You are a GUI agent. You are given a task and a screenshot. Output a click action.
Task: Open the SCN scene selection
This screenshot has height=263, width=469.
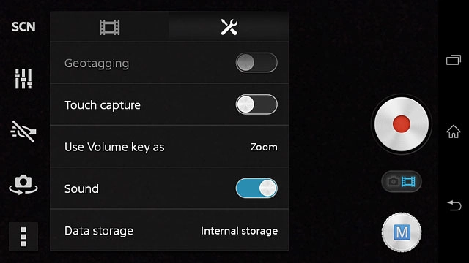coord(23,27)
